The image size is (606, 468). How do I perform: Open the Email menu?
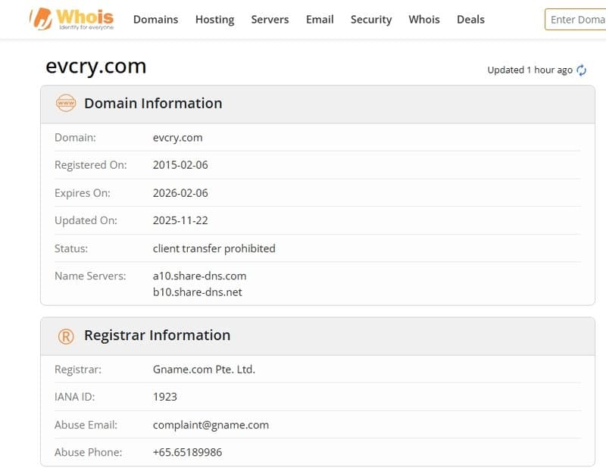click(x=320, y=20)
